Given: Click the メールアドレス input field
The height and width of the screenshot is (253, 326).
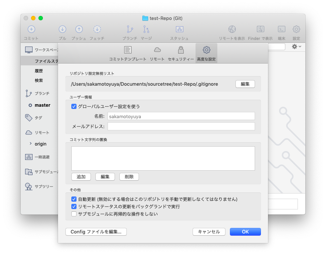Looking at the screenshot, I should coord(181,126).
